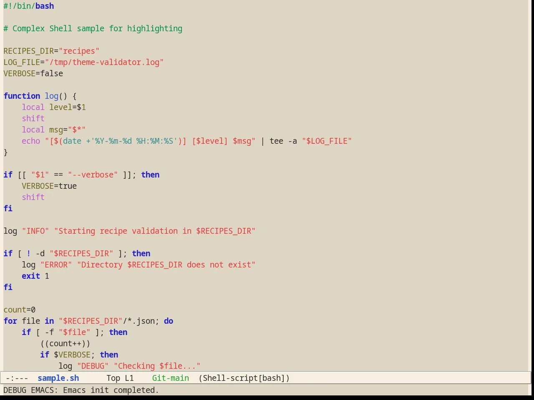
Task: Click the "Checking $file..." string
Action: (157, 366)
